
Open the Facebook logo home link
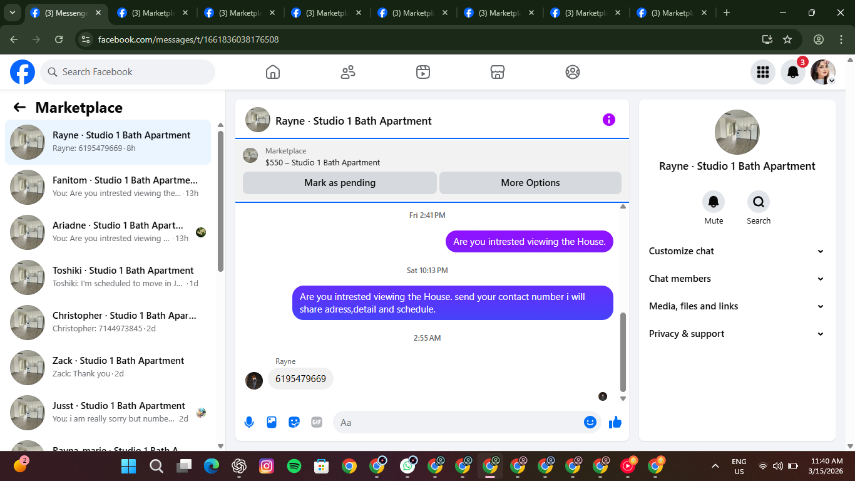coord(23,72)
